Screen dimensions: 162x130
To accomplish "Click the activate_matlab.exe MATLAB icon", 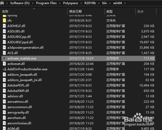I will pyautogui.click(x=4, y=58).
